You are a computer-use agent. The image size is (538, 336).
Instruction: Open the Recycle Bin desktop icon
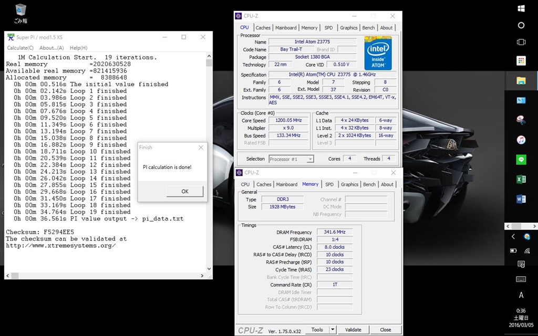pos(20,13)
